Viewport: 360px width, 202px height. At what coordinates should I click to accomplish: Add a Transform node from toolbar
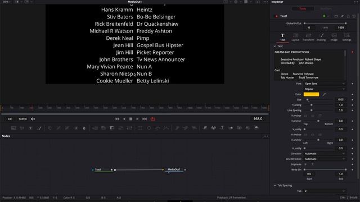[129, 128]
